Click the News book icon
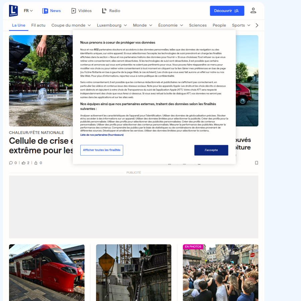Screen dimensions: 301x301 click(x=45, y=11)
